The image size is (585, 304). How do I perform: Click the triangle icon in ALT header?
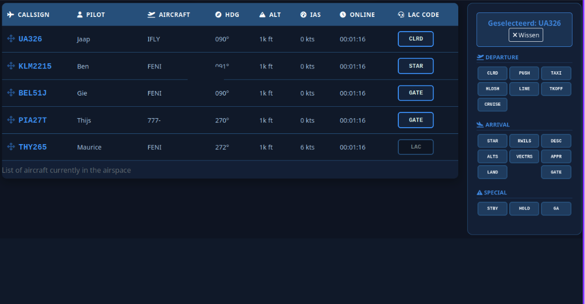pyautogui.click(x=263, y=15)
